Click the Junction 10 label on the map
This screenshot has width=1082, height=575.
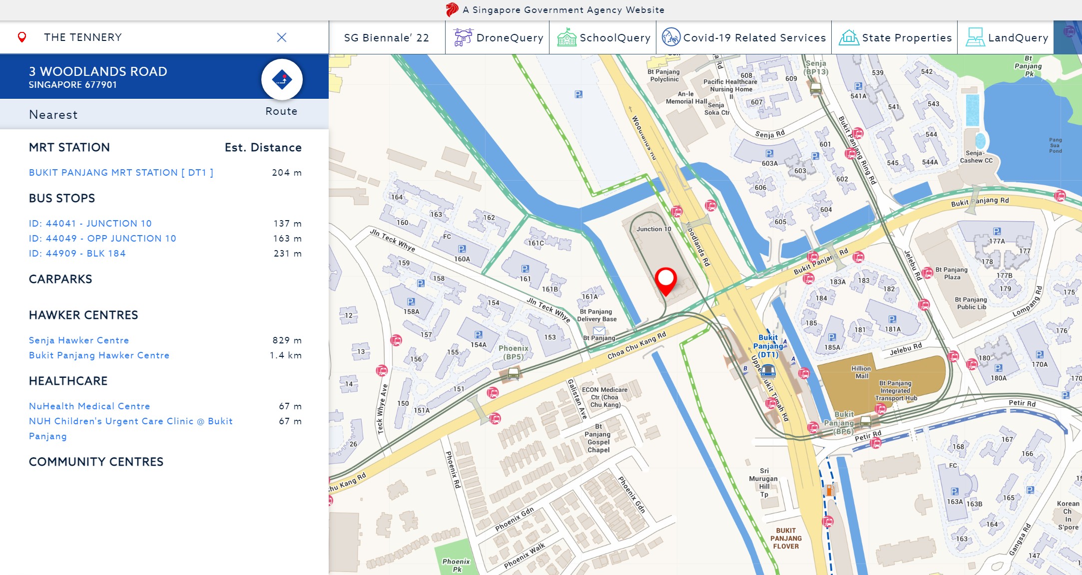click(654, 229)
